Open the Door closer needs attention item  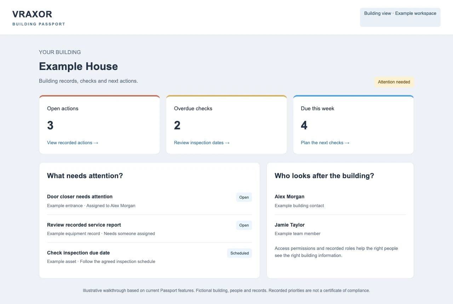pyautogui.click(x=149, y=201)
